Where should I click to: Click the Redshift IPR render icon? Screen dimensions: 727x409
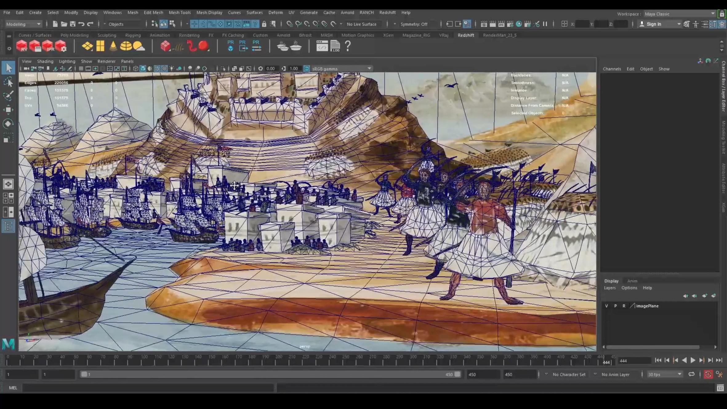pos(48,46)
